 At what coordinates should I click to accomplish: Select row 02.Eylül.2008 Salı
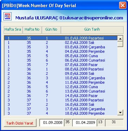[61, 43]
